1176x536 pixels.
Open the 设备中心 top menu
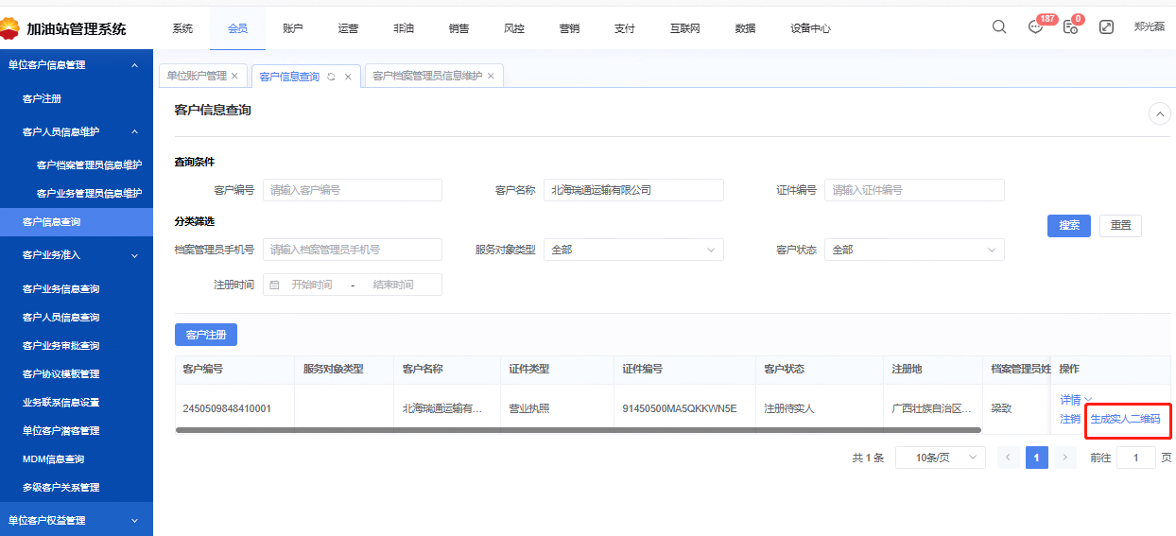click(810, 28)
